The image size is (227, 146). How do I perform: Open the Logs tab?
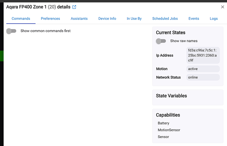214,18
